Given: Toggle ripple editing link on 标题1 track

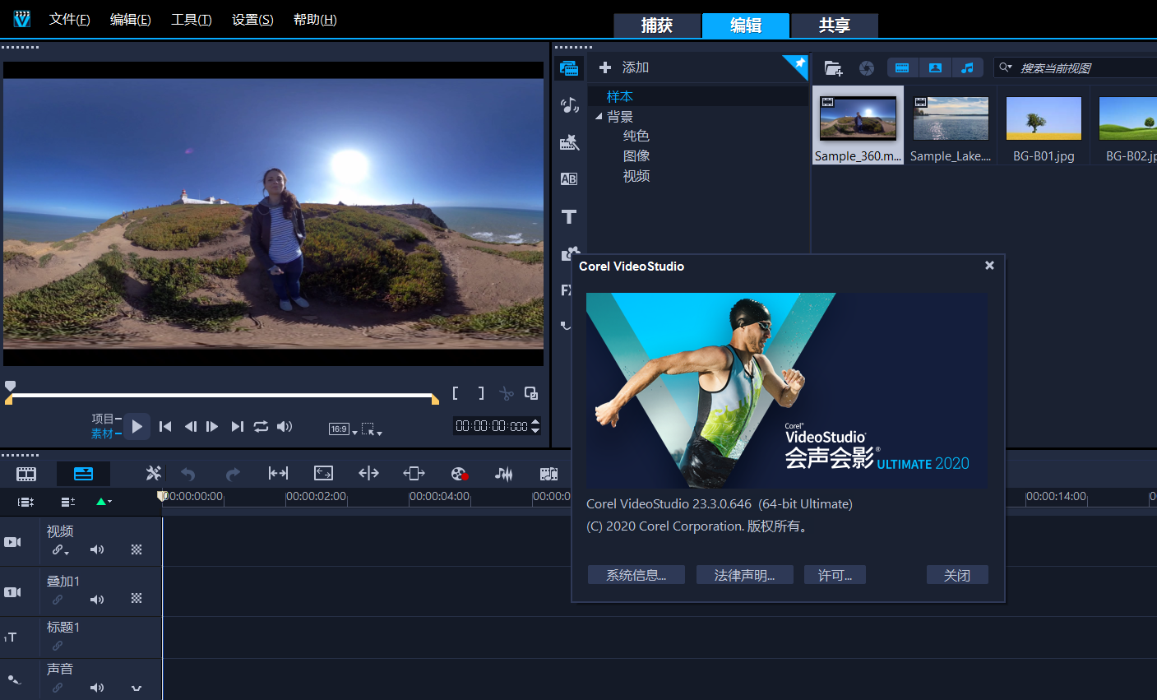Looking at the screenshot, I should pyautogui.click(x=58, y=646).
